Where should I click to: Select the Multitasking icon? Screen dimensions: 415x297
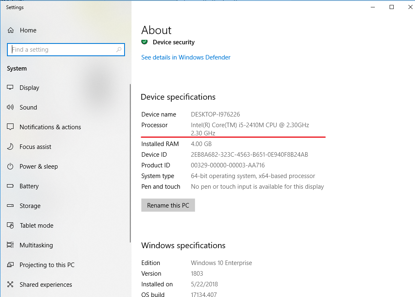point(10,245)
